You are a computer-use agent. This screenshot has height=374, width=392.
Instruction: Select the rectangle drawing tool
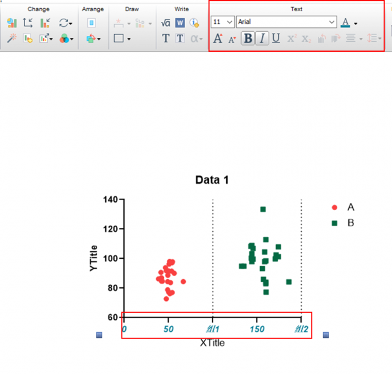[x=118, y=39]
